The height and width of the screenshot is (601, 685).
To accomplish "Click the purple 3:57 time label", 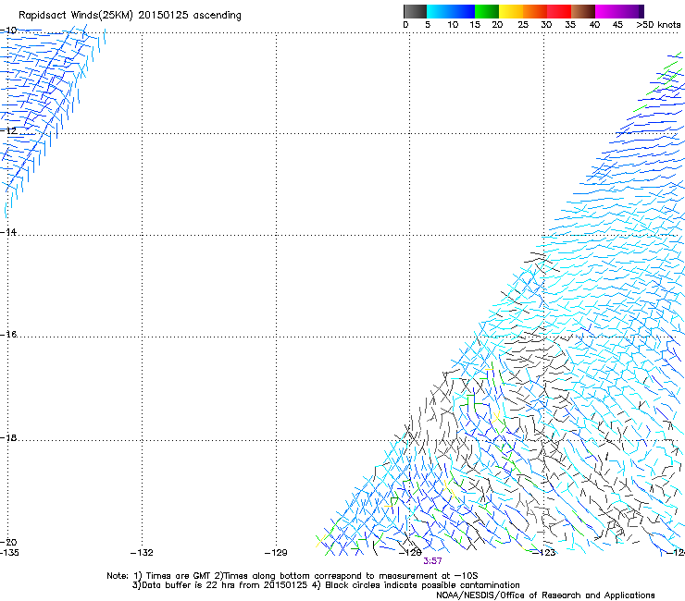I will [x=432, y=561].
